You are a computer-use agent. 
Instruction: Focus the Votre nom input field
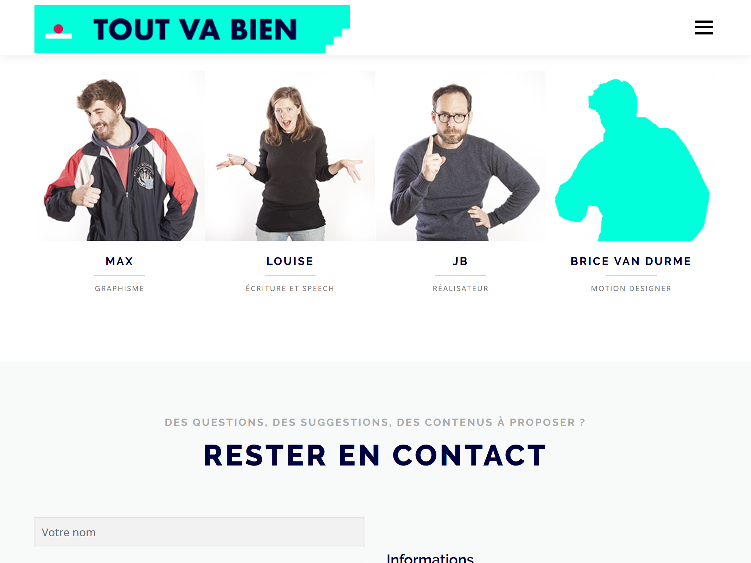[x=199, y=532]
